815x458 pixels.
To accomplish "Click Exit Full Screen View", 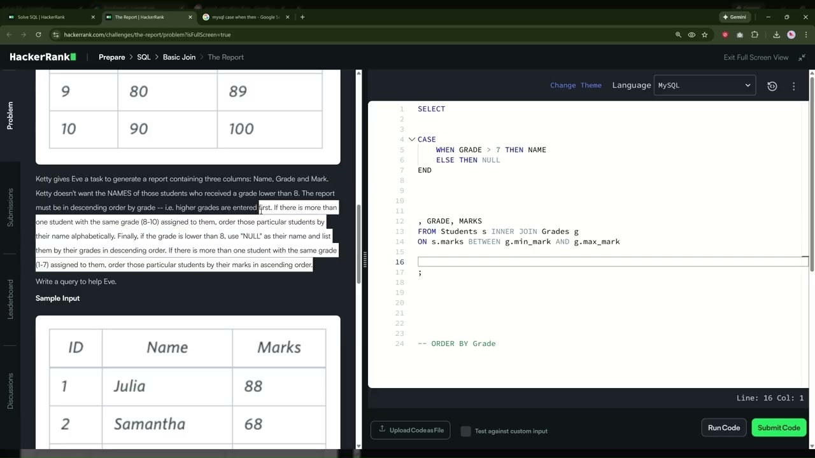I will 756,57.
